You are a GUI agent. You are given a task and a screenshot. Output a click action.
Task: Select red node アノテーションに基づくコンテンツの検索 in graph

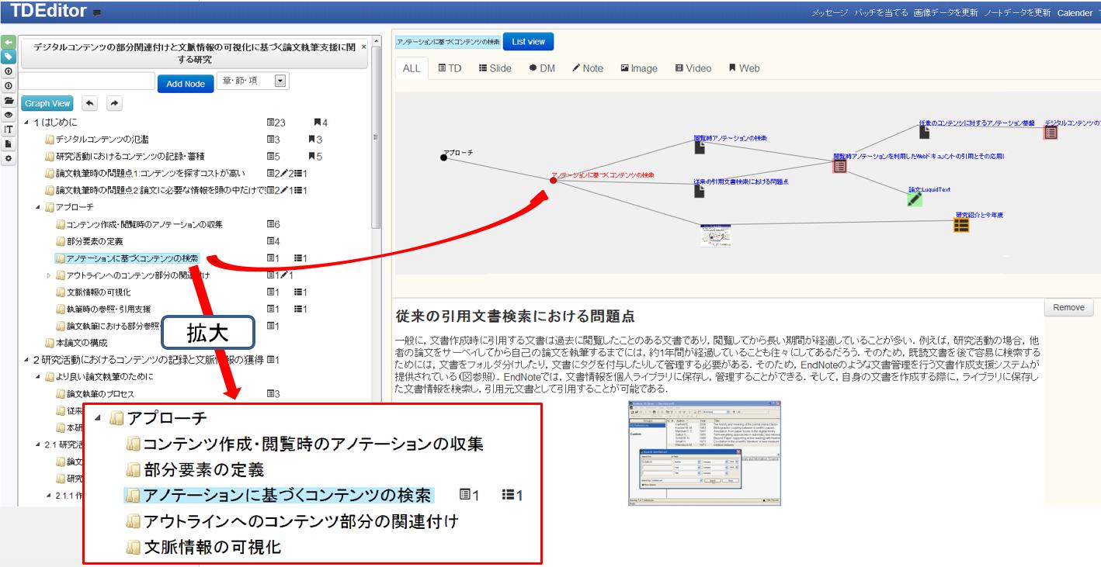pyautogui.click(x=553, y=180)
